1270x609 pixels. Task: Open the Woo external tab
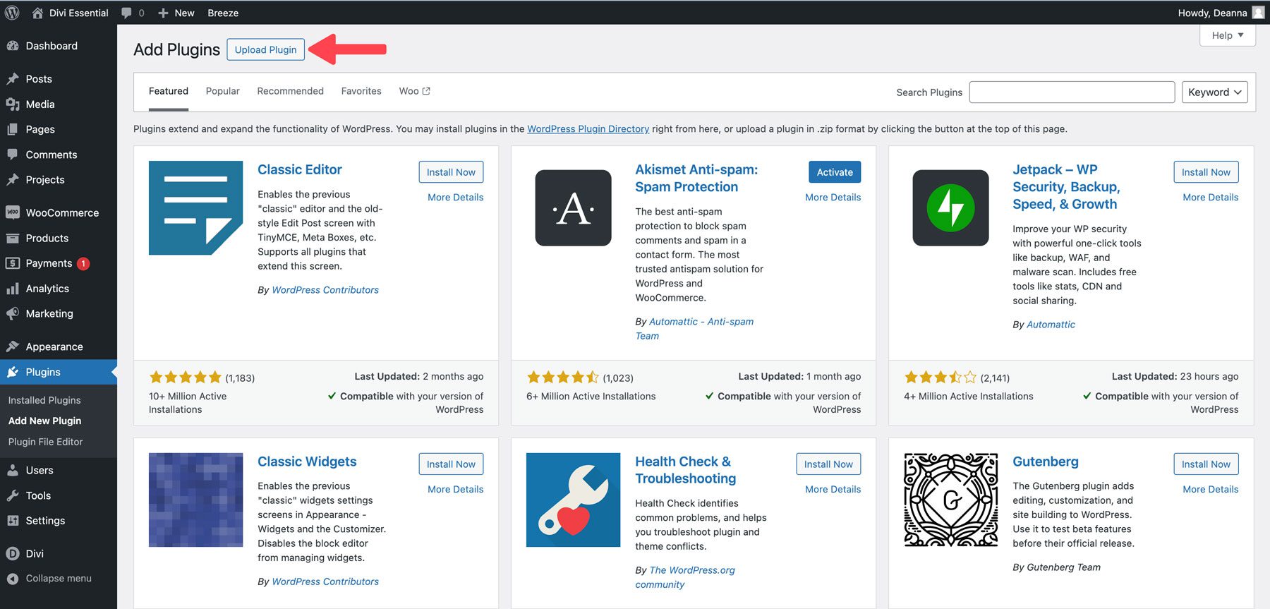click(x=414, y=91)
